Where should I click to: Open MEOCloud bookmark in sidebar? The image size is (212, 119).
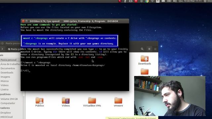tap(7, 117)
